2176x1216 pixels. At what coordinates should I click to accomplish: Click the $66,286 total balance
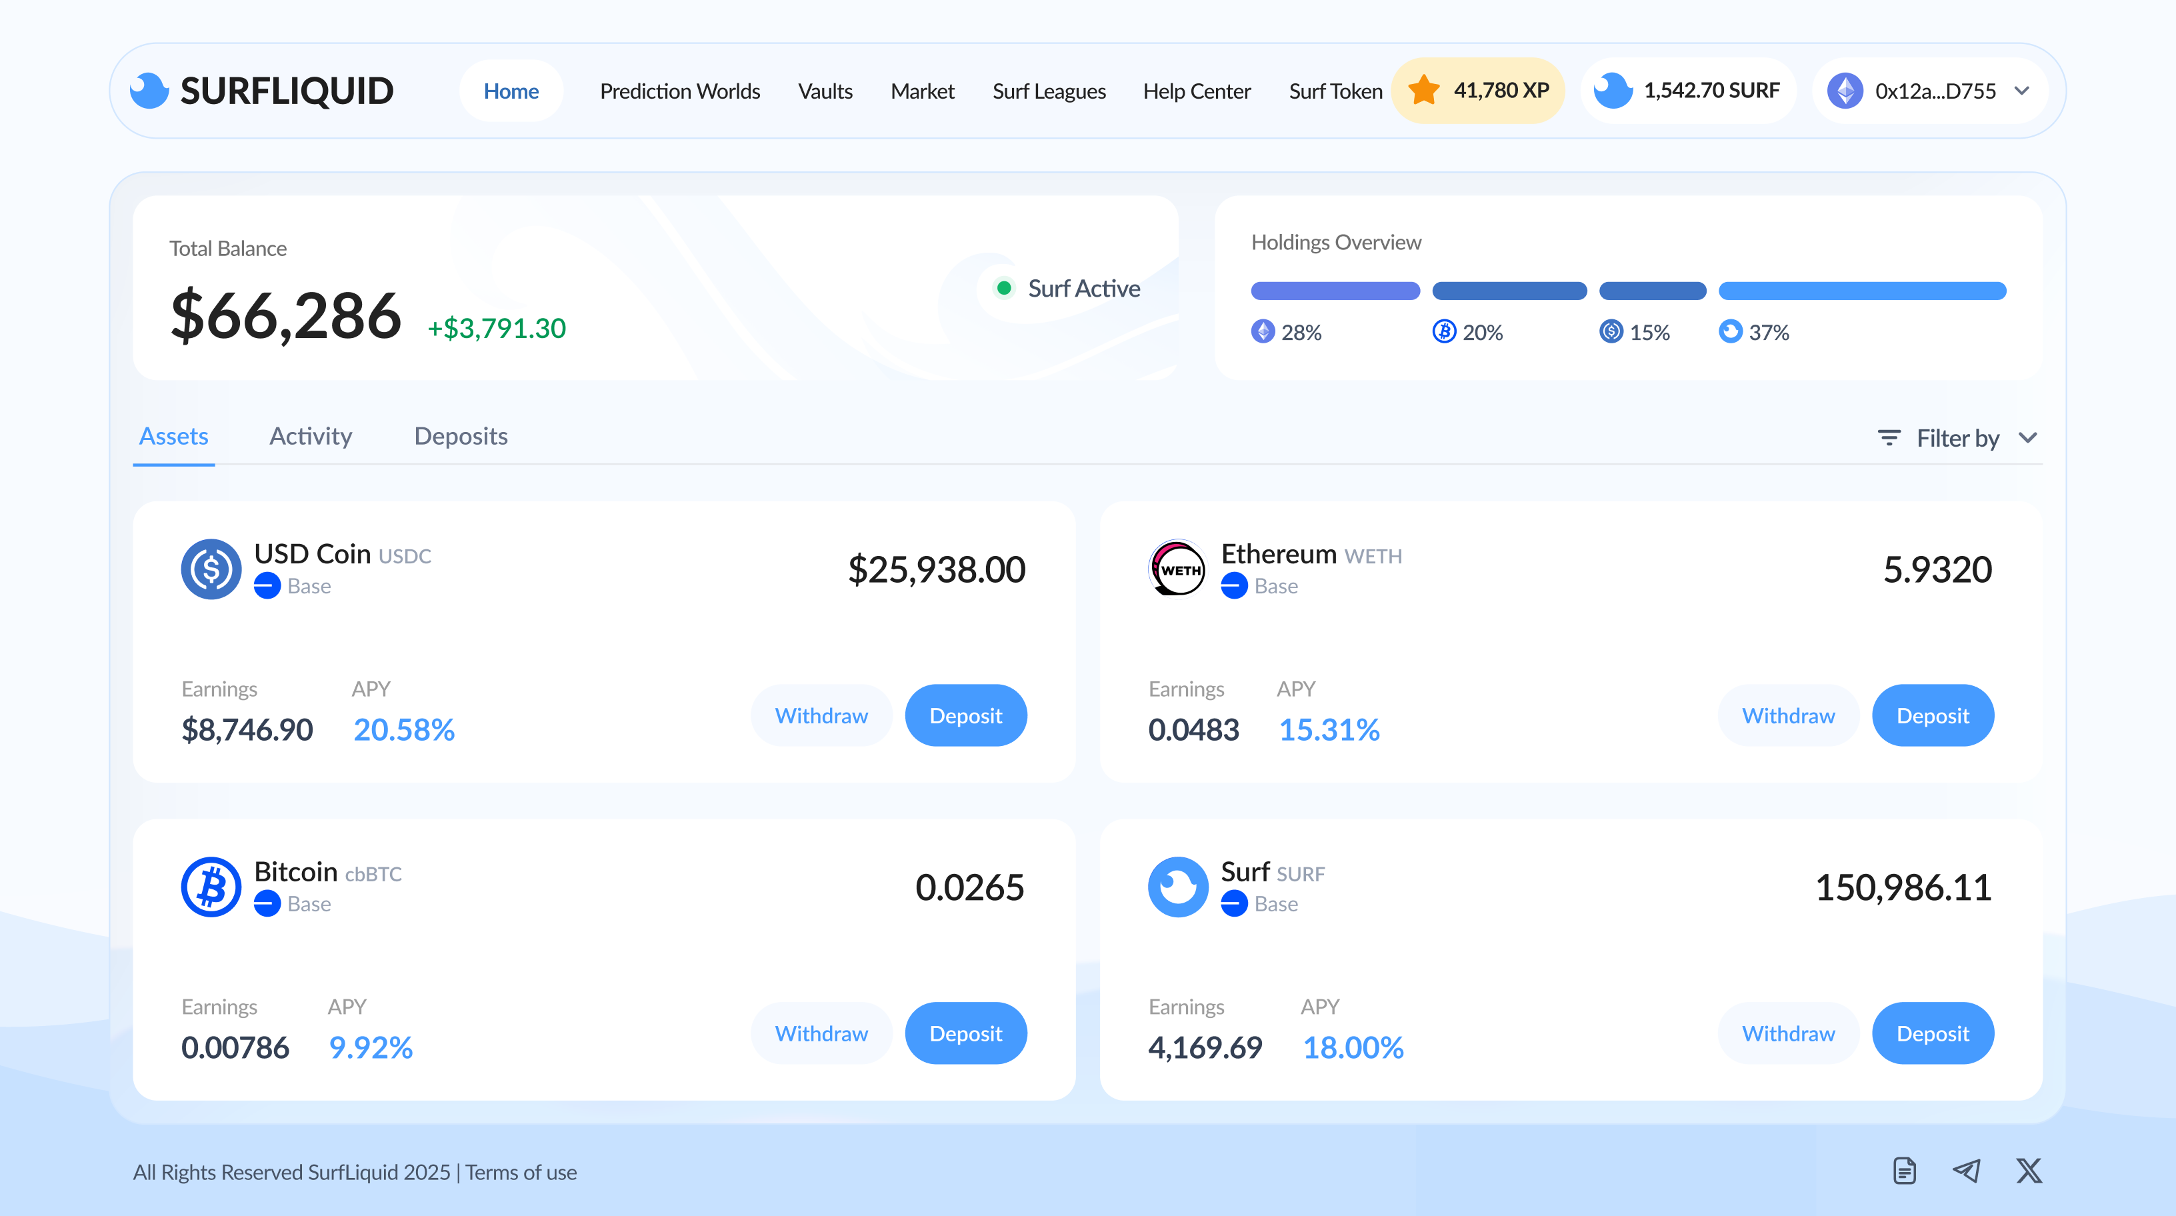pyautogui.click(x=285, y=316)
